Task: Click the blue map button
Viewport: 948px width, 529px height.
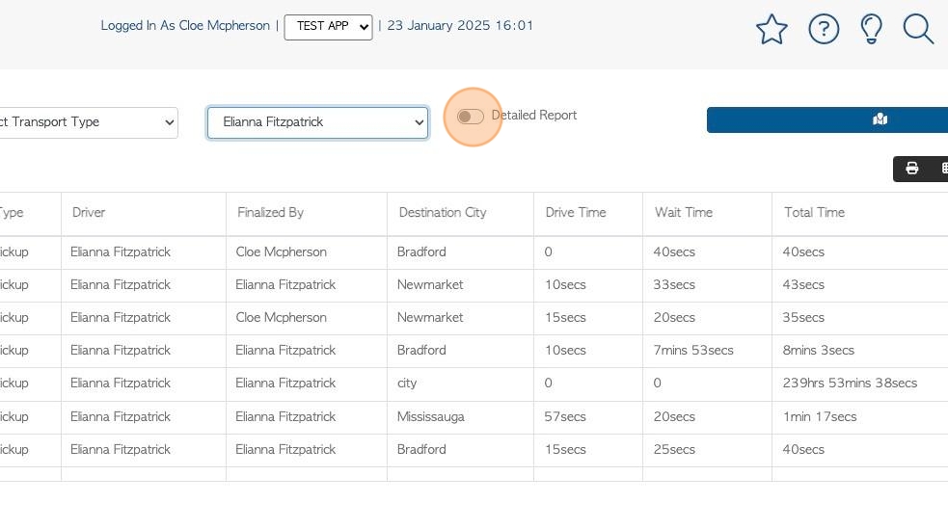Action: tap(827, 119)
